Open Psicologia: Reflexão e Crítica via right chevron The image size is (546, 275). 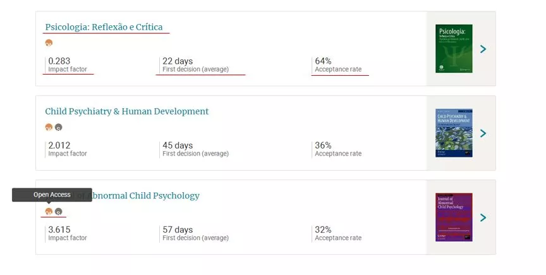pyautogui.click(x=483, y=49)
